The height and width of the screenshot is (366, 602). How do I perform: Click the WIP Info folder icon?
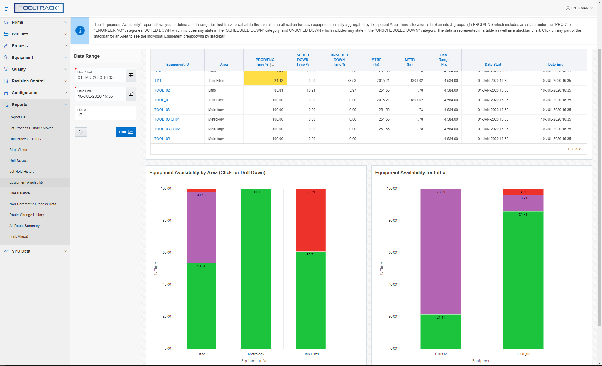click(x=6, y=34)
